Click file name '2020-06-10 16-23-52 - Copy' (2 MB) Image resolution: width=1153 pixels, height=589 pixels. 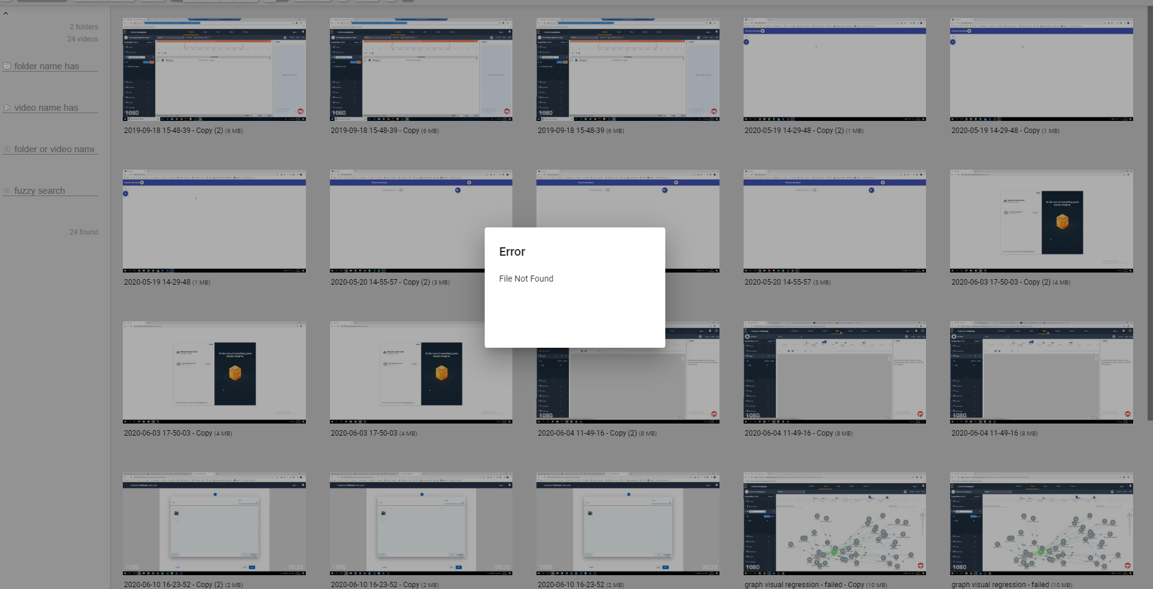[x=375, y=585]
